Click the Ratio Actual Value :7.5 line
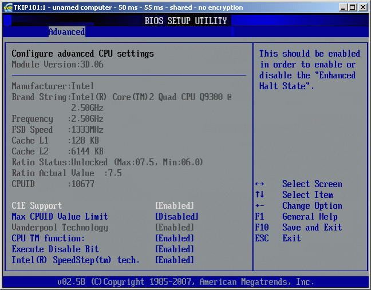 [x=67, y=173]
